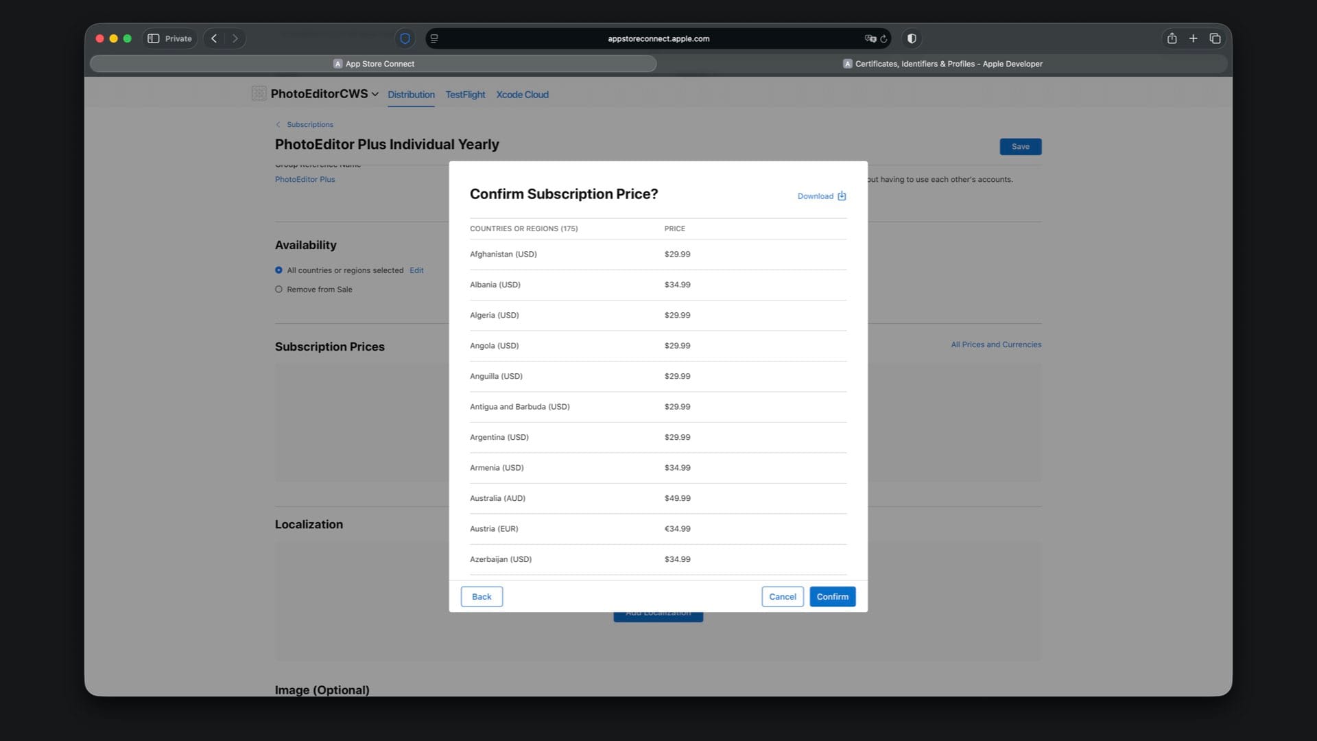Viewport: 1317px width, 741px height.
Task: Click the translate icon in address bar
Action: click(x=870, y=38)
